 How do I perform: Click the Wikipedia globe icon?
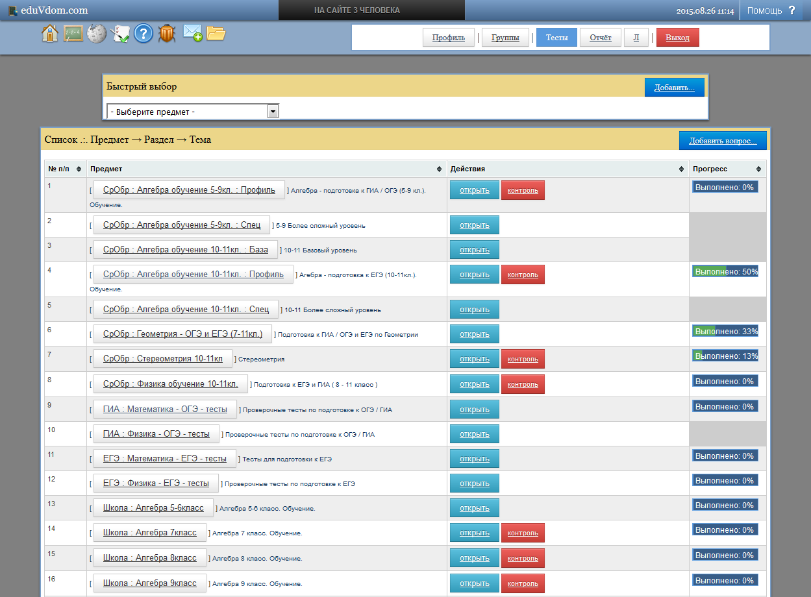pyautogui.click(x=97, y=34)
